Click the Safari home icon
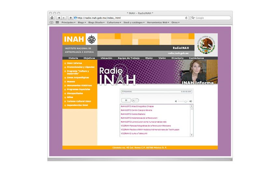 pos(52,18)
